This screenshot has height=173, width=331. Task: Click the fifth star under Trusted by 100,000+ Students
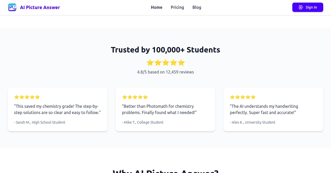pos(181,63)
